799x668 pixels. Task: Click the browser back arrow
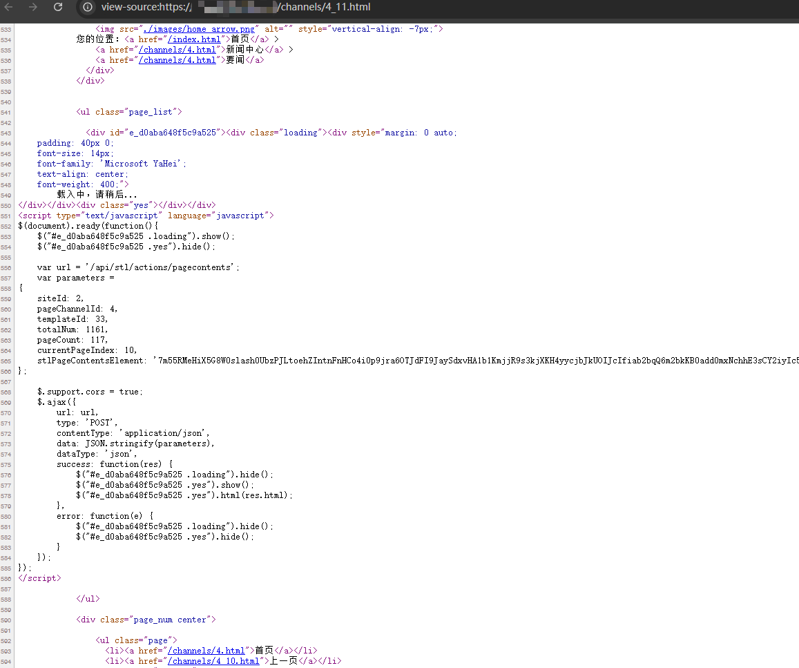(9, 7)
